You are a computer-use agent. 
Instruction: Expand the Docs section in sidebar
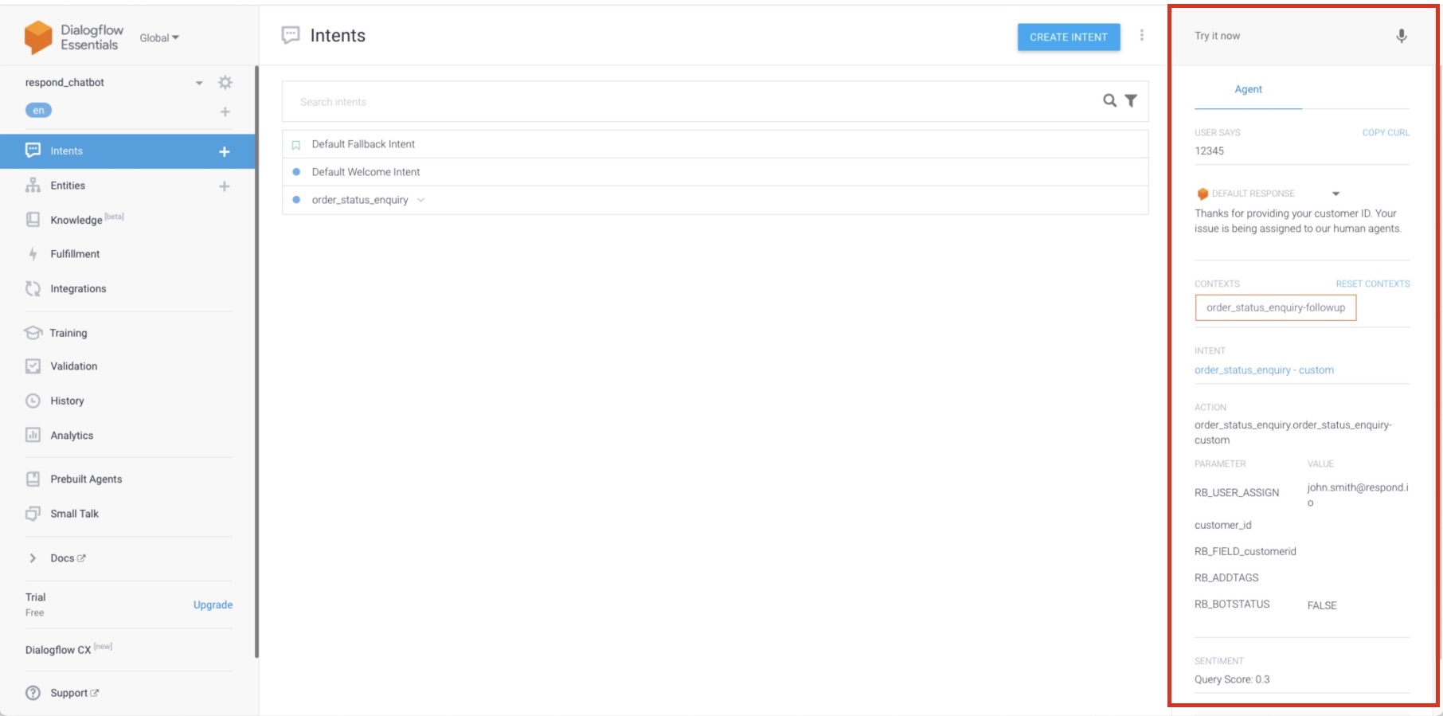(33, 558)
